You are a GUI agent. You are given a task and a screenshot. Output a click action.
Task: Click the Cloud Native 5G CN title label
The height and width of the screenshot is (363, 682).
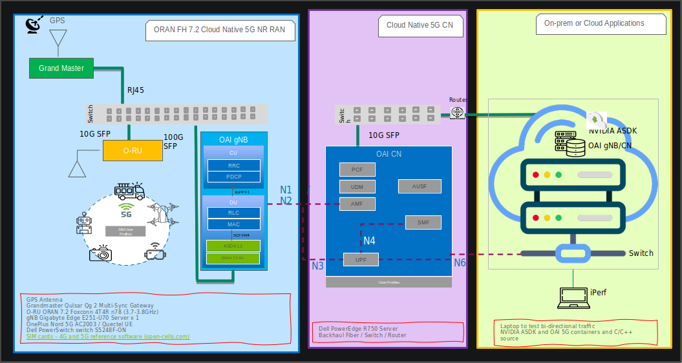[x=420, y=25]
